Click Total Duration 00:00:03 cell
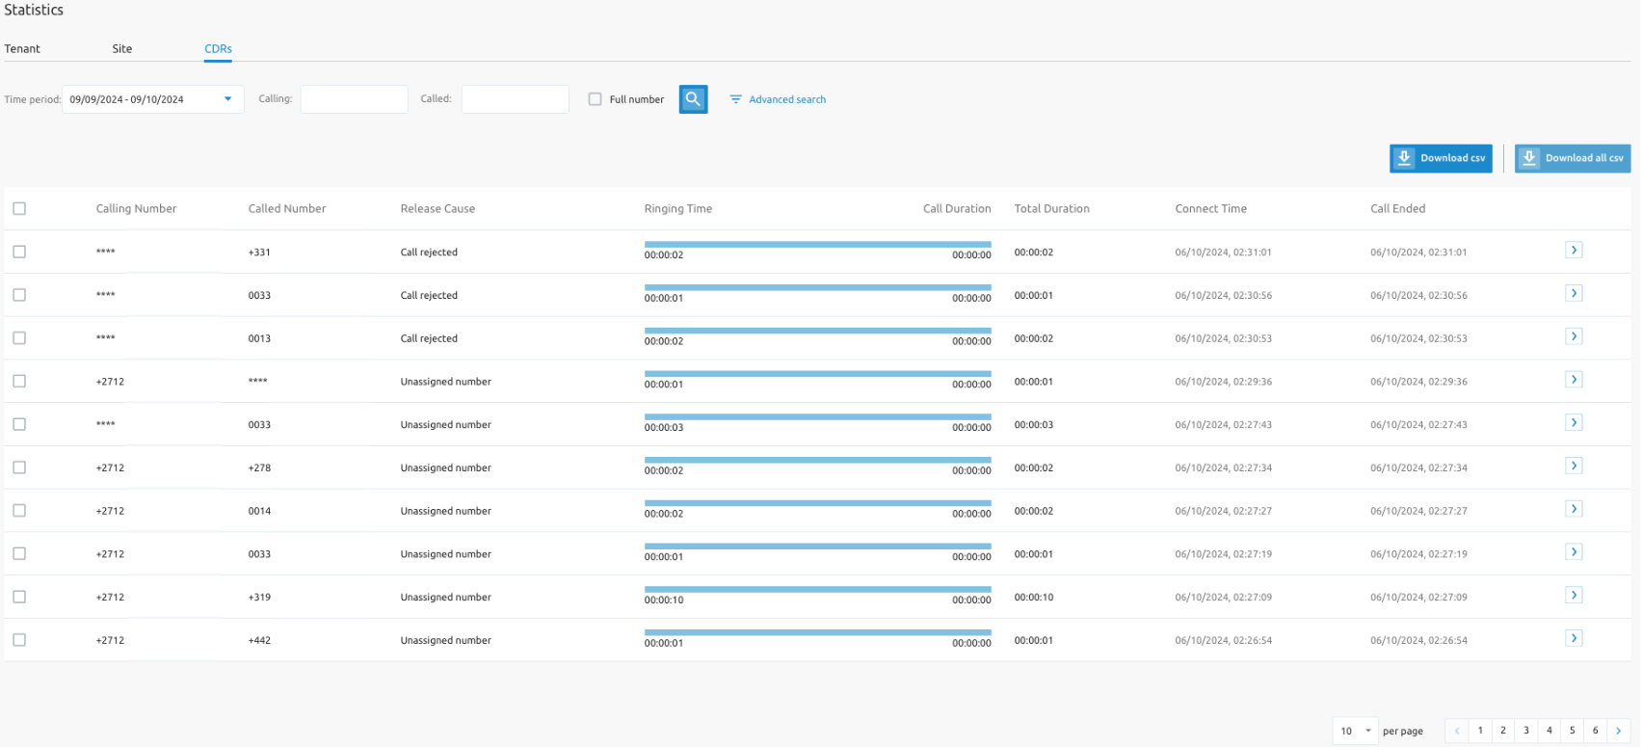This screenshot has width=1642, height=747. pos(1033,424)
